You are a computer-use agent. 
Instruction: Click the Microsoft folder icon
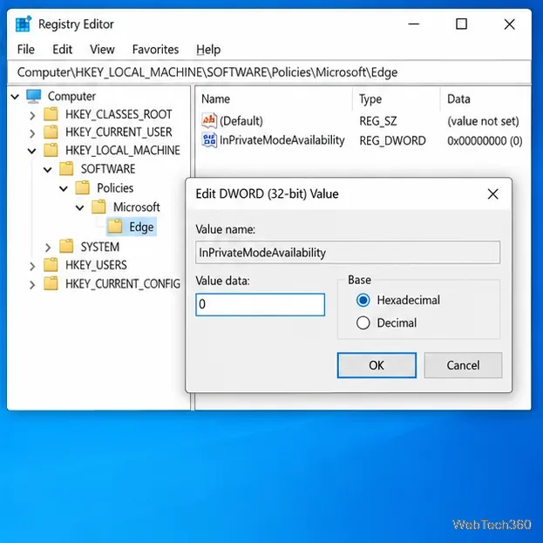[x=98, y=207]
